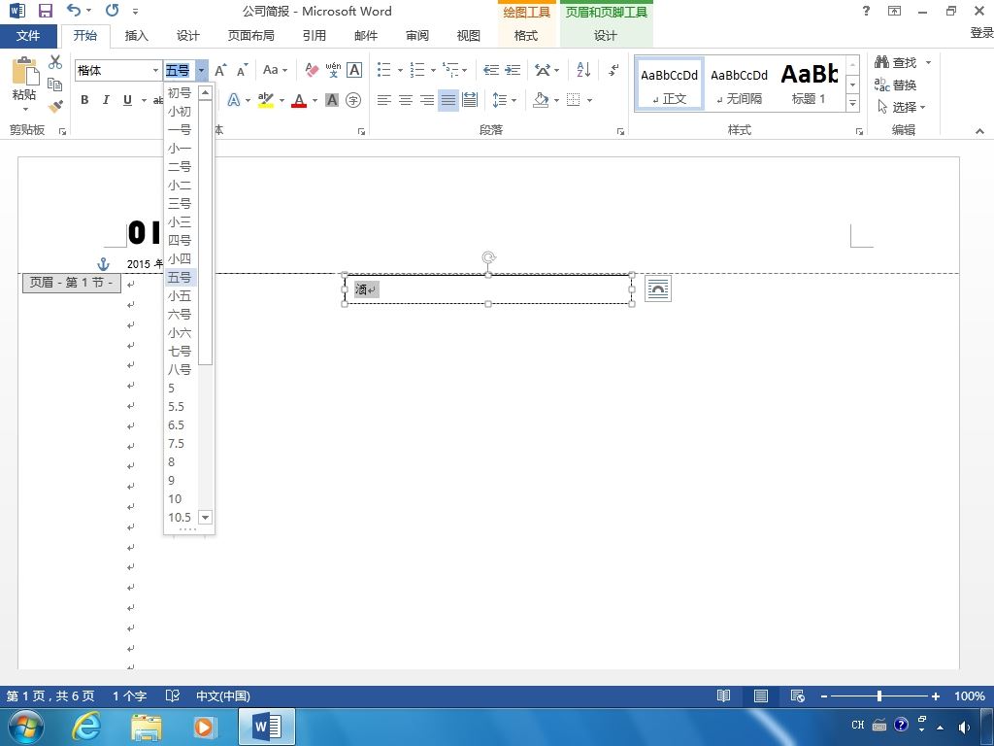
Task: Toggle character shading button
Action: (332, 100)
